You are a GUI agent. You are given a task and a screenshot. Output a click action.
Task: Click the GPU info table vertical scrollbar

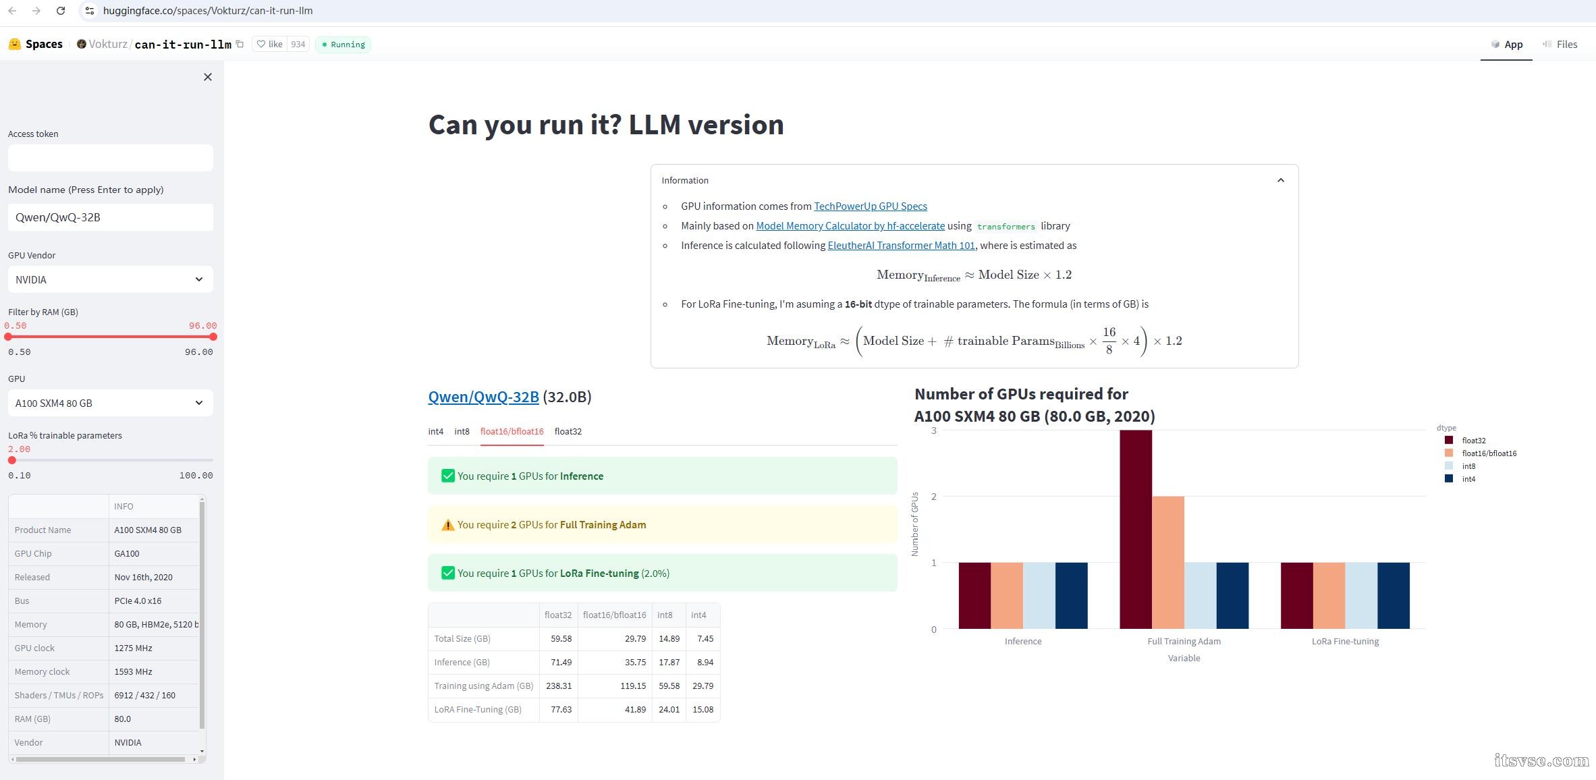point(202,615)
